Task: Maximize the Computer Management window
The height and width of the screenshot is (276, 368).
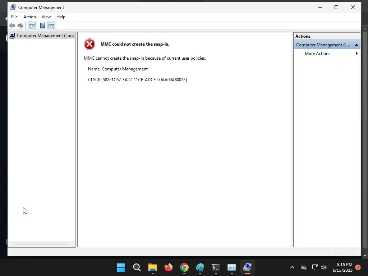Action: click(336, 7)
